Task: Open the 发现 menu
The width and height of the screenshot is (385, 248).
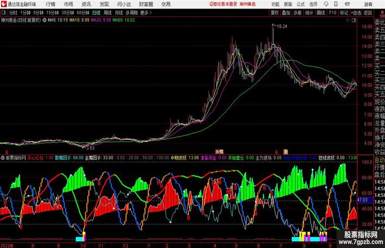Action: [104, 4]
